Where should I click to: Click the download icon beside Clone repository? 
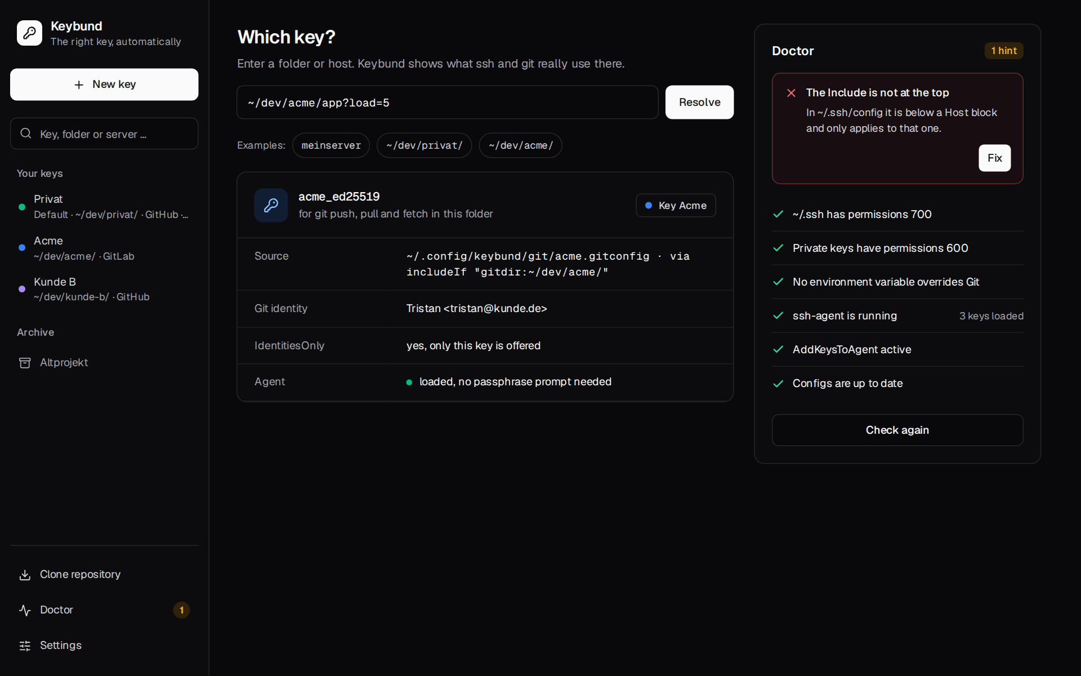click(25, 575)
